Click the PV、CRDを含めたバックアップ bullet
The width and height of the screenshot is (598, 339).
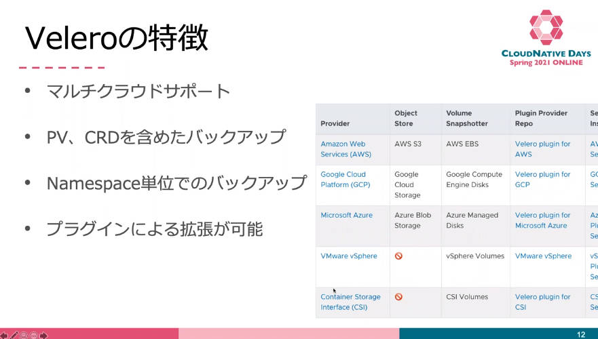coord(166,137)
